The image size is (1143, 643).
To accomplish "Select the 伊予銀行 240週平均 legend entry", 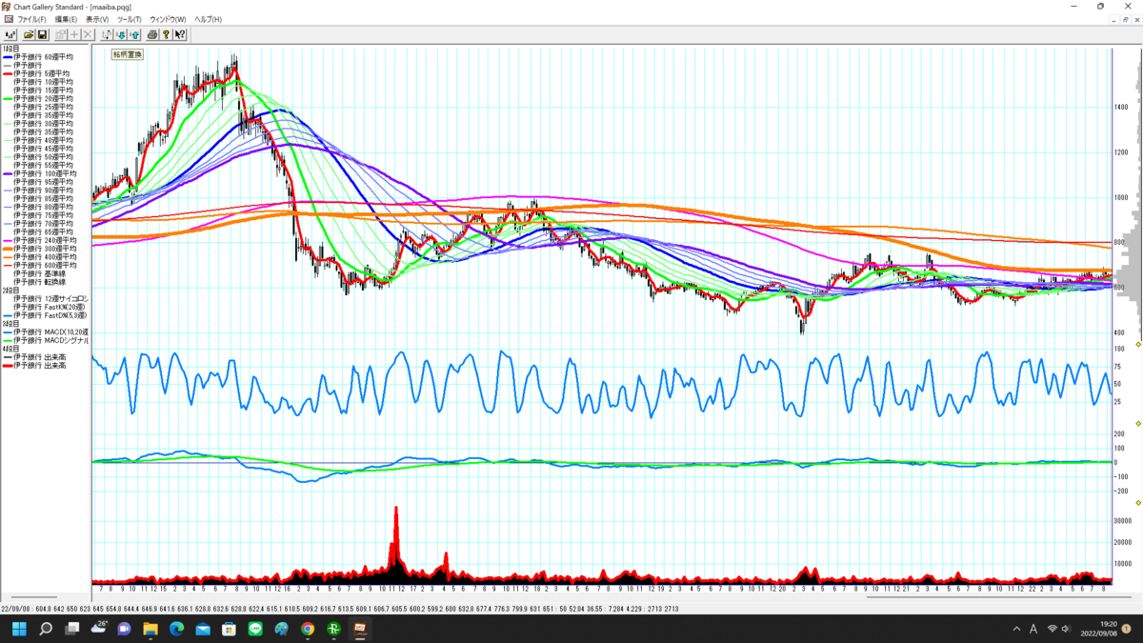I will coord(45,240).
